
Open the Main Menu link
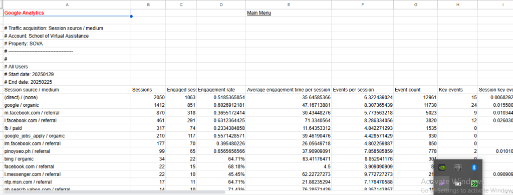pyautogui.click(x=259, y=13)
